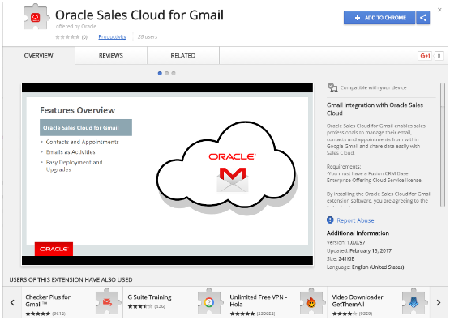Click the Add to Chrome button
Viewport: 450px width, 320px height.
coord(379,18)
